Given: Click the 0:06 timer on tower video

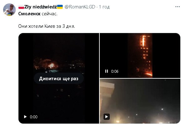Looking at the screenshot, I should tap(115, 71).
